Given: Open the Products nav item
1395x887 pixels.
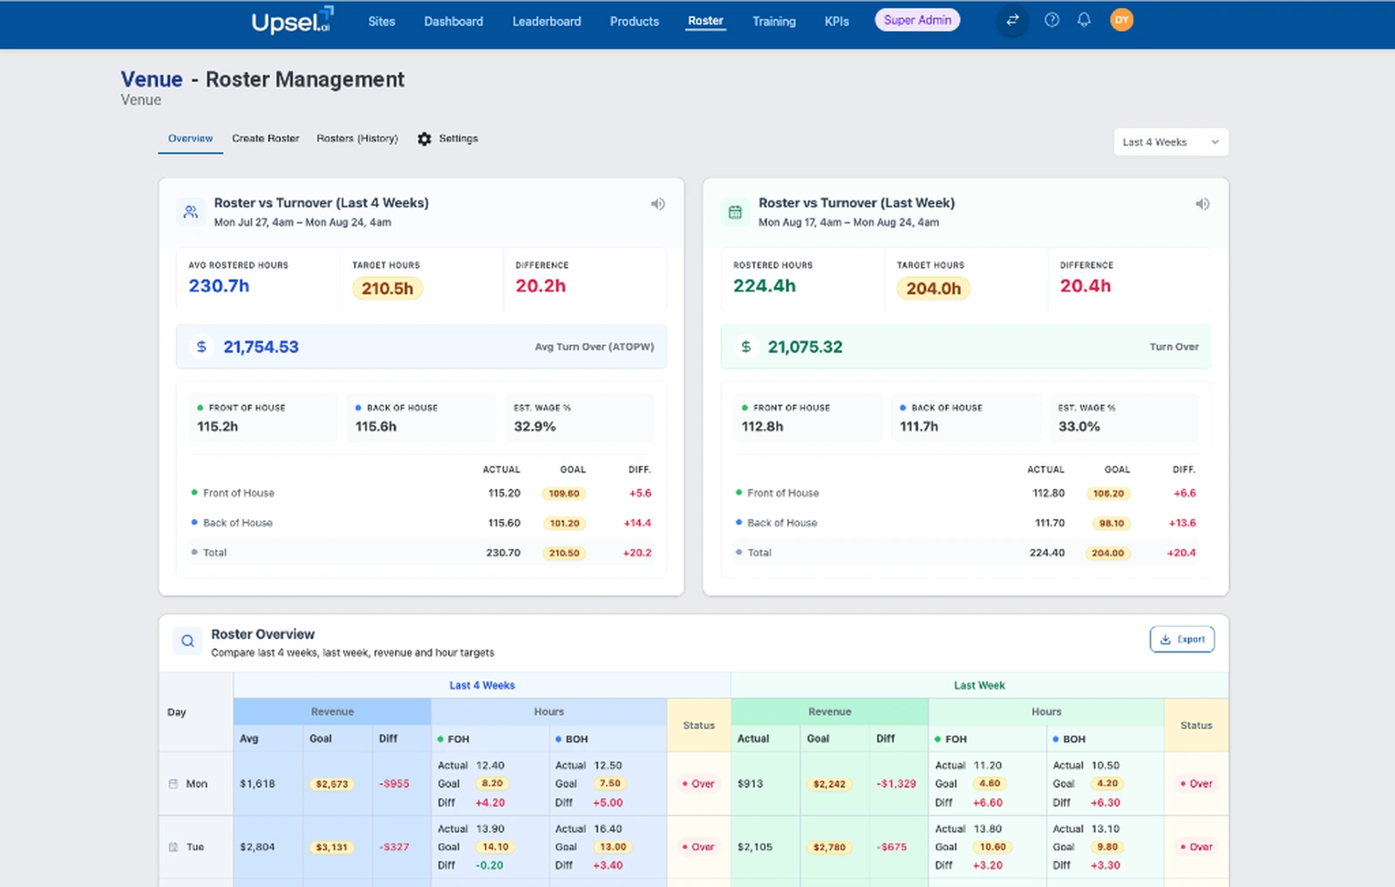Looking at the screenshot, I should pyautogui.click(x=635, y=21).
